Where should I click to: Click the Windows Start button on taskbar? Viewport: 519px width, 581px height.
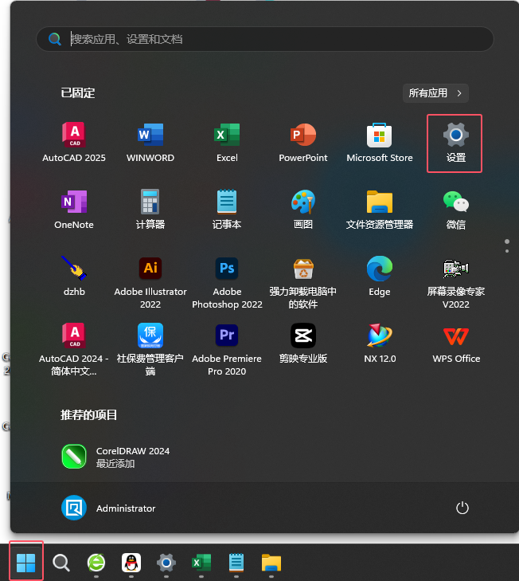tap(26, 563)
